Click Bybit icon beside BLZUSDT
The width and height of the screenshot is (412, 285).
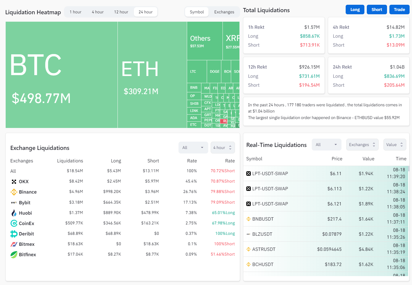(x=248, y=234)
